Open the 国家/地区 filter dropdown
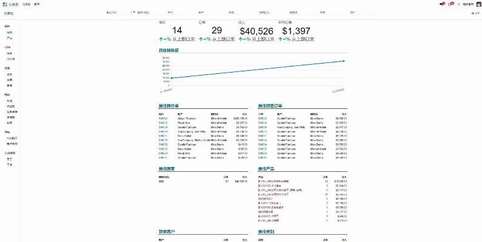The width and height of the screenshot is (482, 242). tap(145, 12)
